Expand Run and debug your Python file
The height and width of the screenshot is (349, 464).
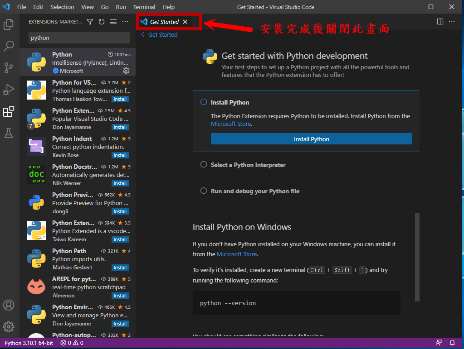(255, 191)
